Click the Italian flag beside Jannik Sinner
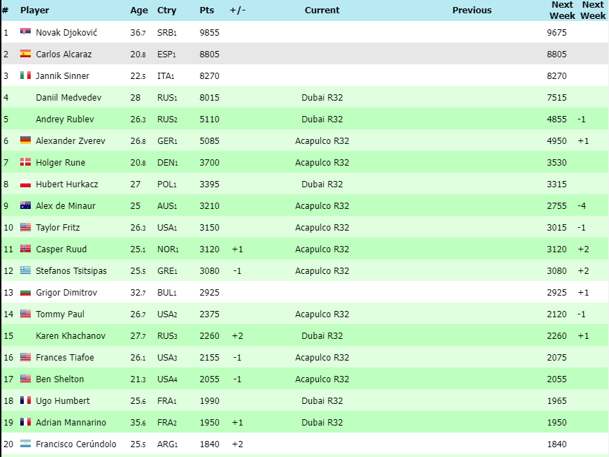The width and height of the screenshot is (609, 457). pyautogui.click(x=25, y=75)
